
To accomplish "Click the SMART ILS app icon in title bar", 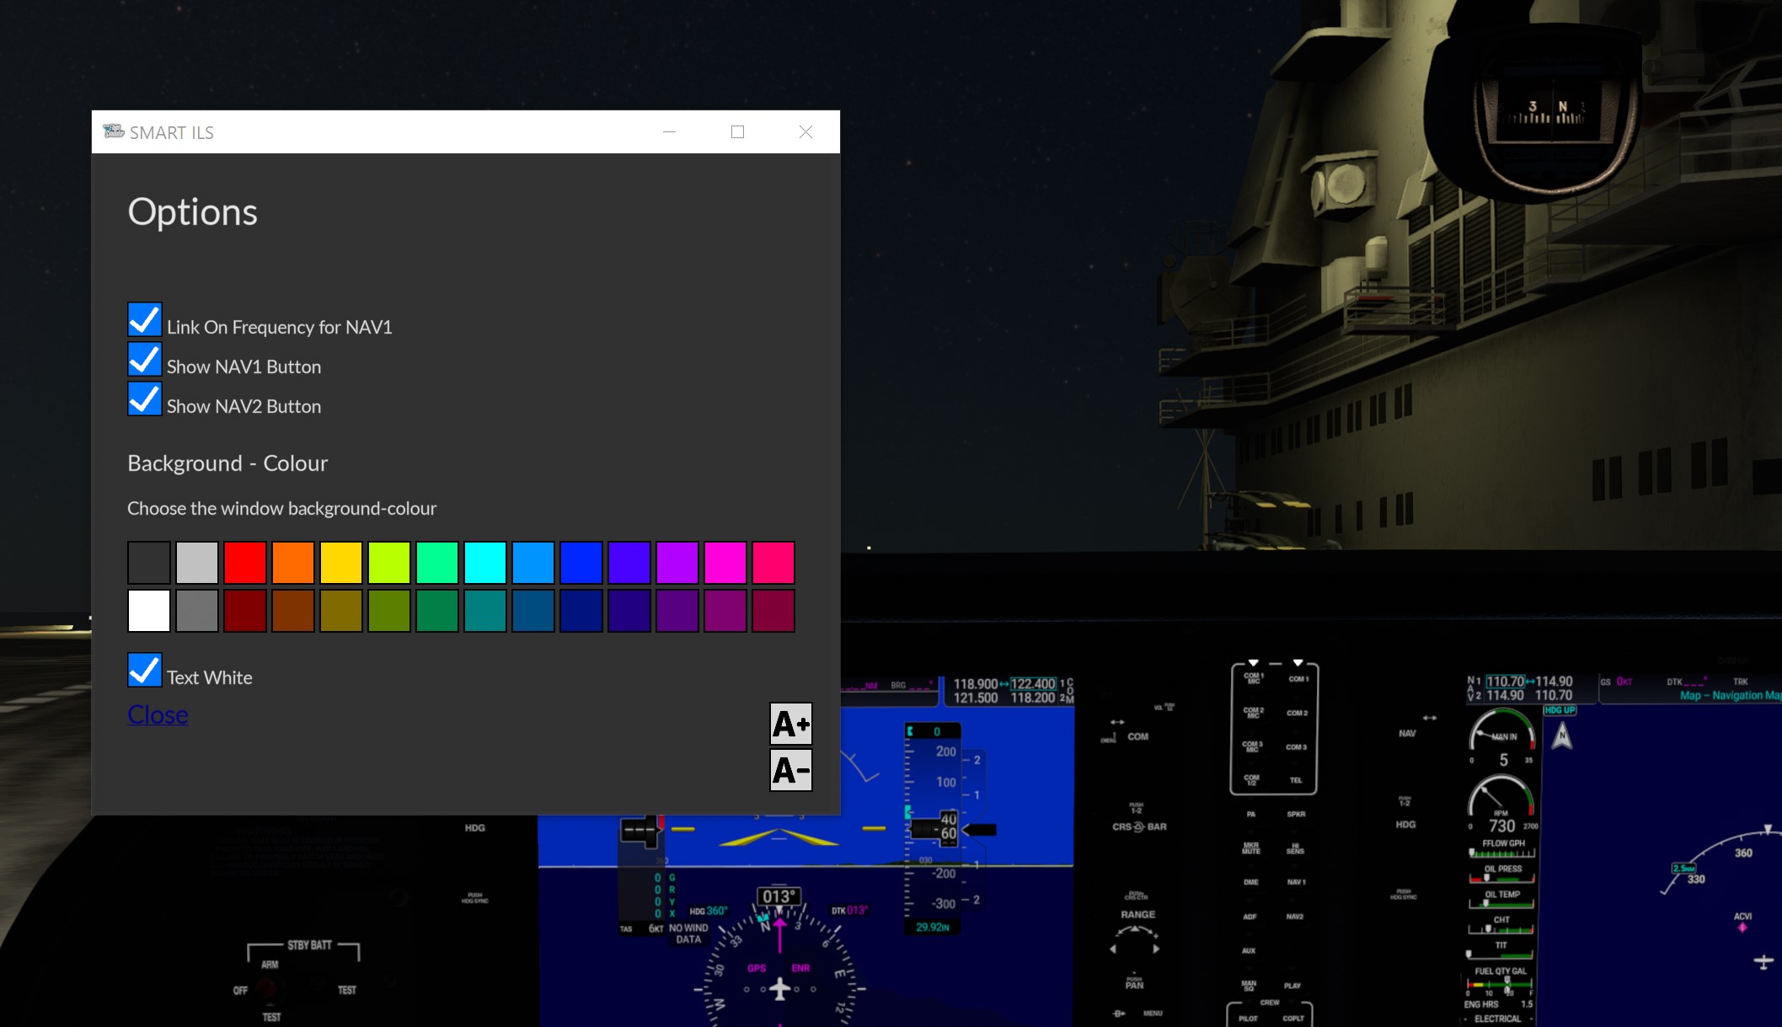I will pos(113,131).
